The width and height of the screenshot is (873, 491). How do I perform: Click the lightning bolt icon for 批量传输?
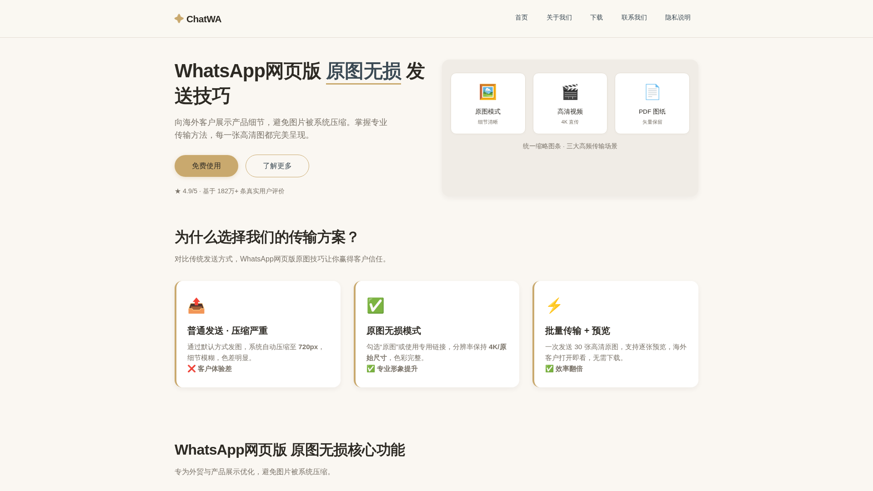pos(554,306)
